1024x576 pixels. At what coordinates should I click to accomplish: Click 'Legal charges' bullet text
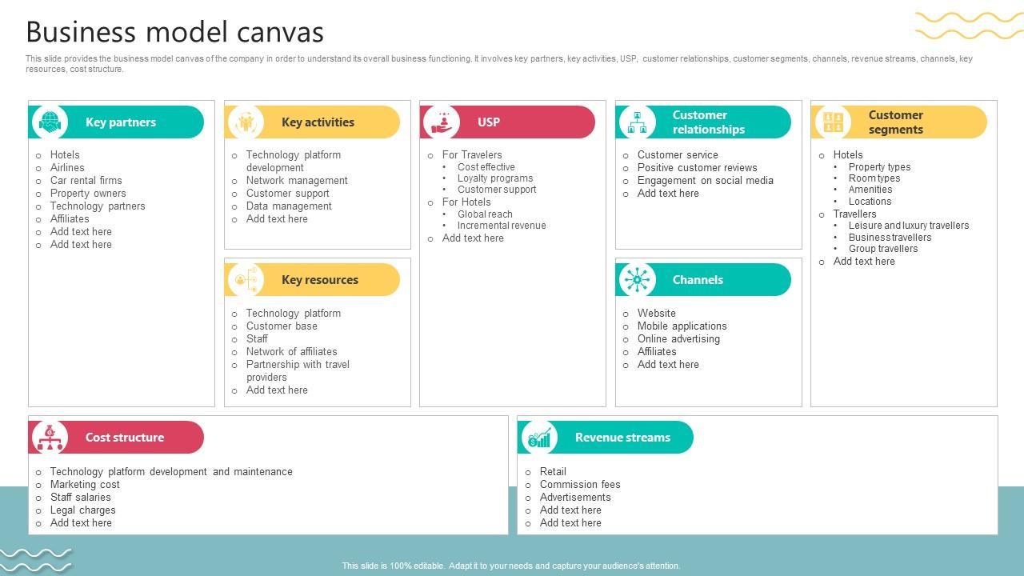pyautogui.click(x=83, y=510)
